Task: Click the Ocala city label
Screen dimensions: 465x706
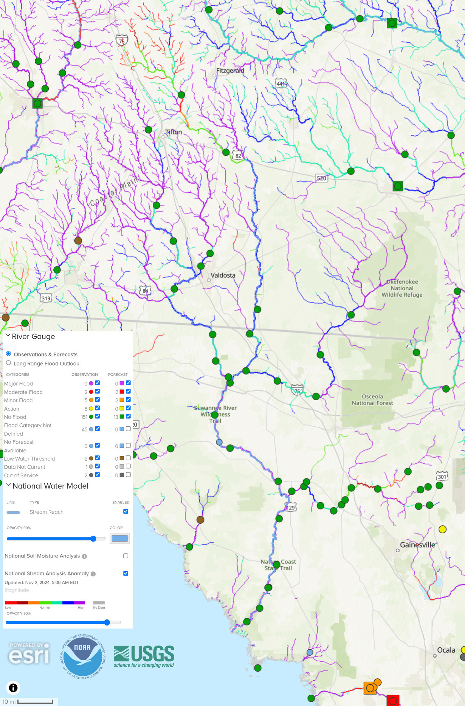Action: tap(446, 650)
